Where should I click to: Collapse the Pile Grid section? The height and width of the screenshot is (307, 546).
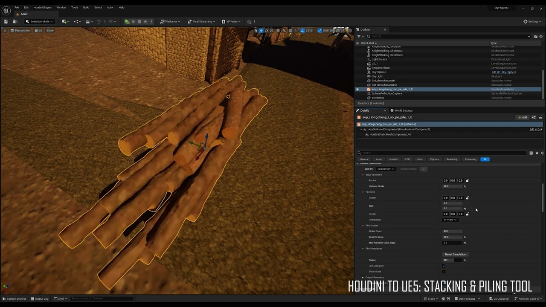pos(363,192)
